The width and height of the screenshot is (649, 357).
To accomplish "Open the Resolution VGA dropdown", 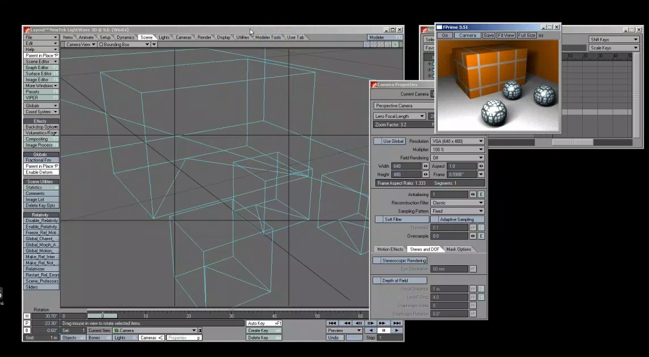I will (x=458, y=141).
